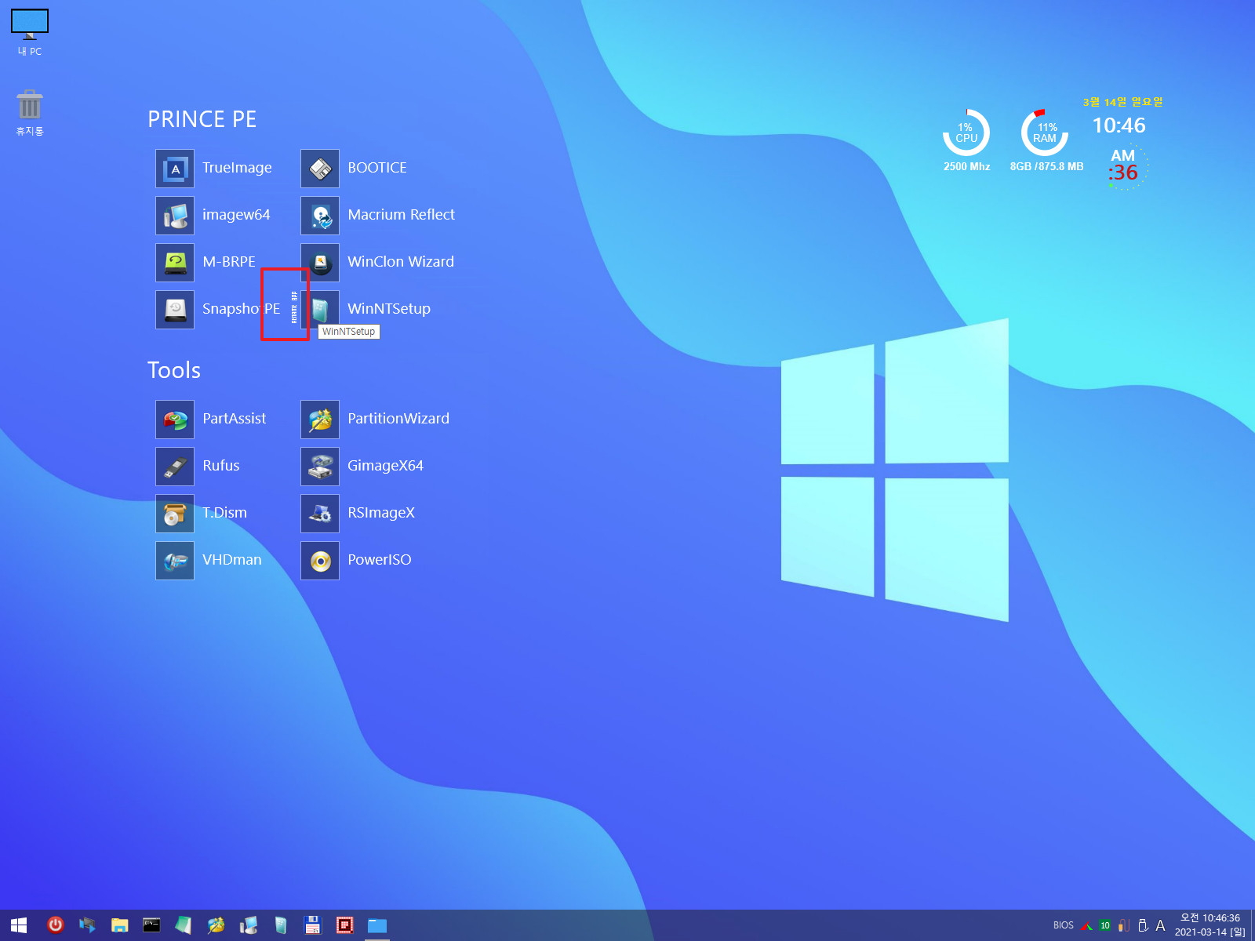Click the partition wizard icon on the taskbar
The width and height of the screenshot is (1255, 941).
(x=216, y=925)
